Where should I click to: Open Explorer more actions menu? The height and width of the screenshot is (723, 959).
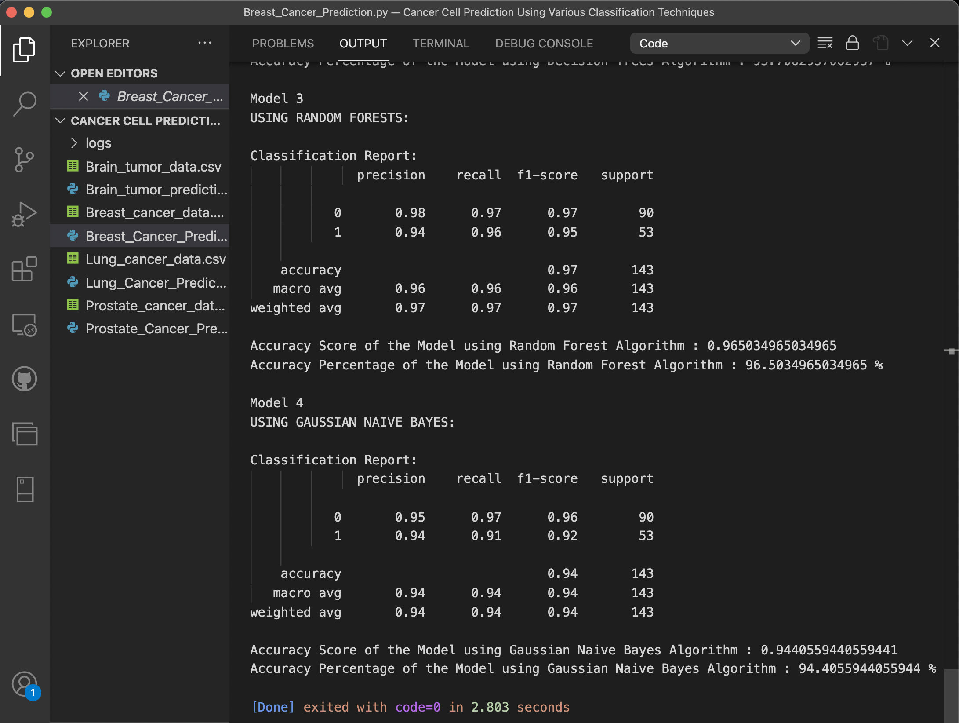click(205, 43)
